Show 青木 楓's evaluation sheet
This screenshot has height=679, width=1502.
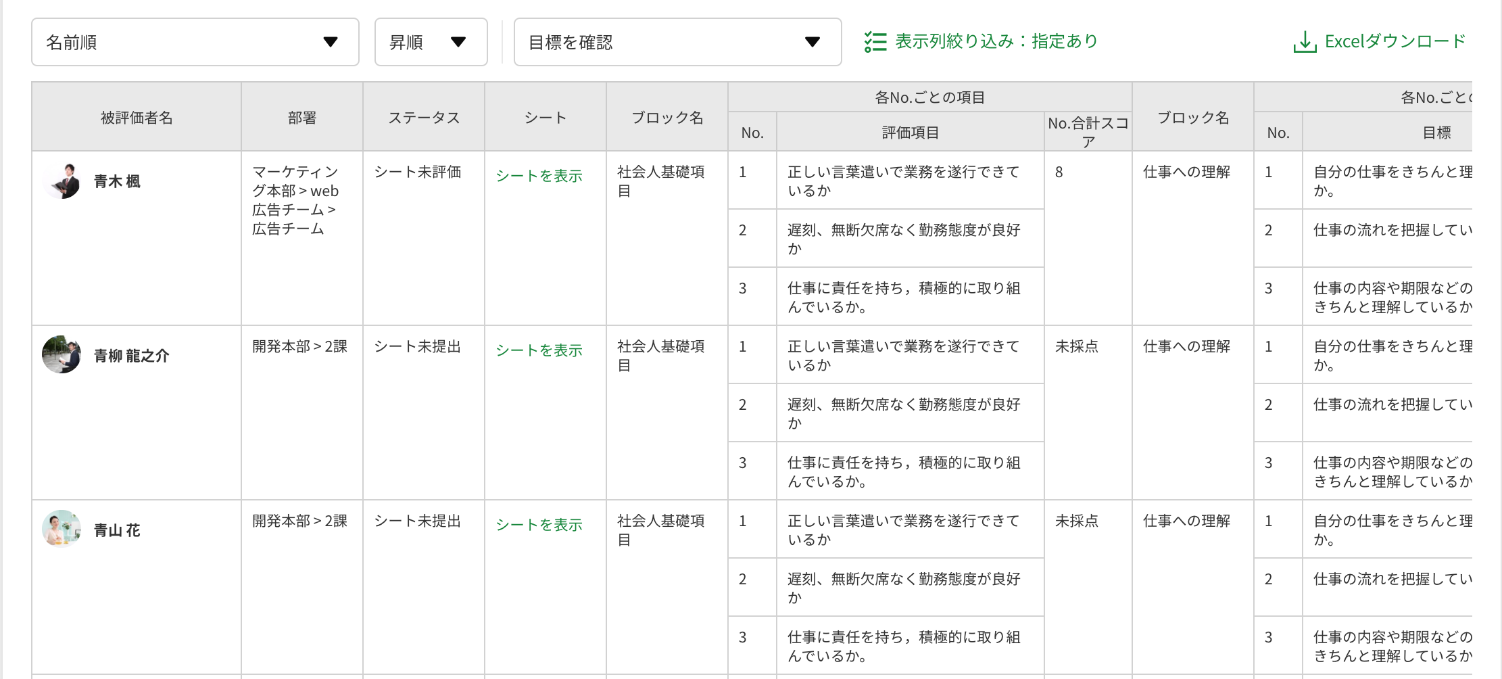pyautogui.click(x=539, y=176)
